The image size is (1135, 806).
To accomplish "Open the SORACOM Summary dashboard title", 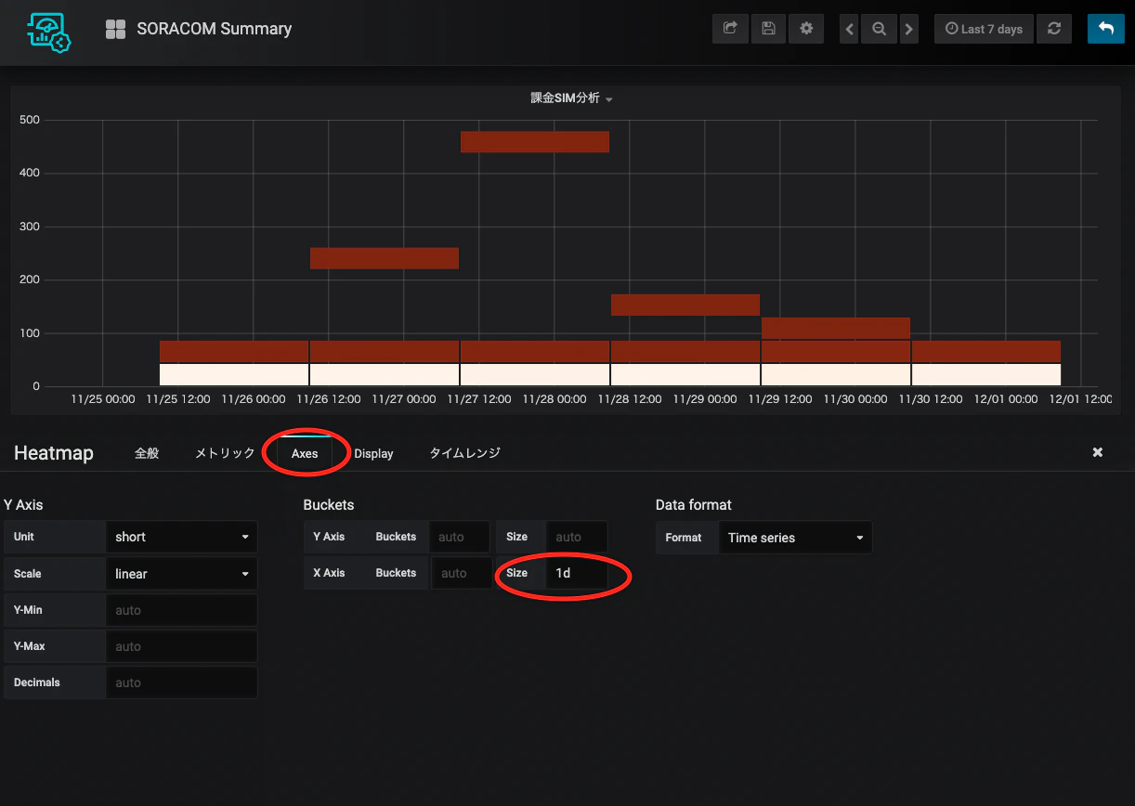I will [214, 29].
